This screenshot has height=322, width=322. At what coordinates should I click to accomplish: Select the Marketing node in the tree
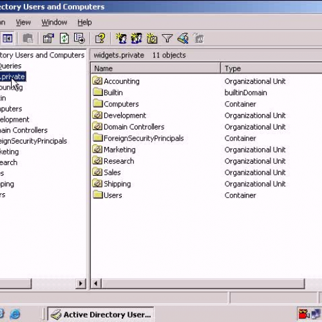pyautogui.click(x=10, y=152)
